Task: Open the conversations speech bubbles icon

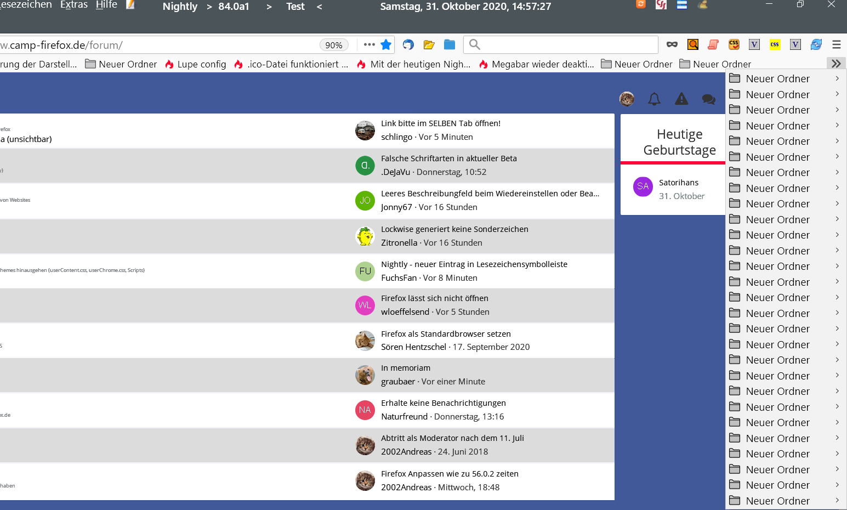Action: 708,99
